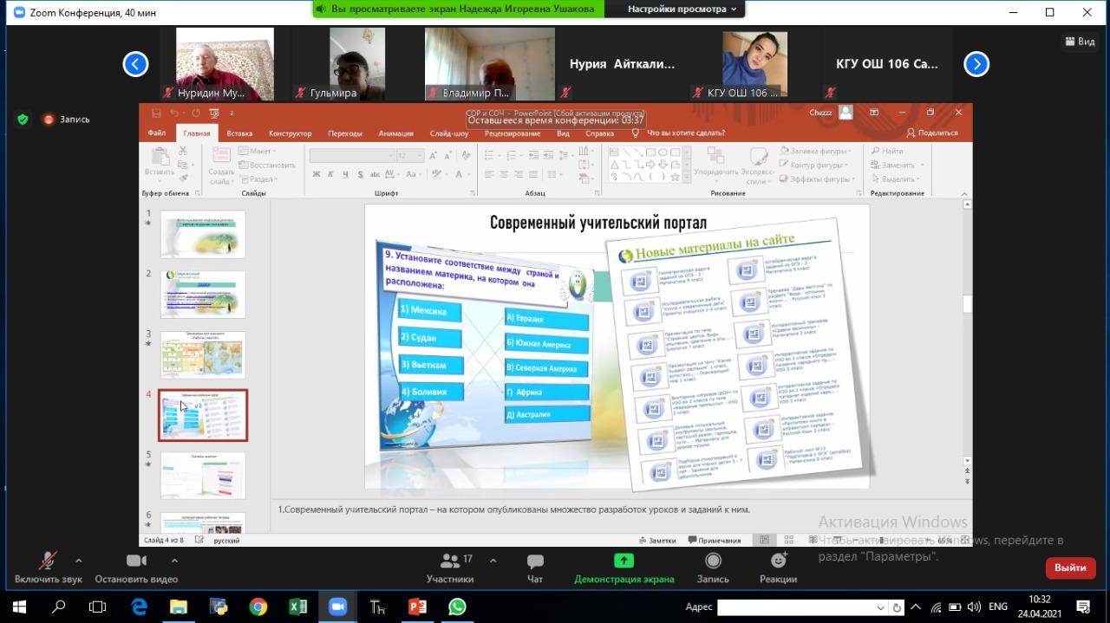This screenshot has width=1110, height=623.
Task: Click the Создать слайд new slide icon
Action: point(221,156)
